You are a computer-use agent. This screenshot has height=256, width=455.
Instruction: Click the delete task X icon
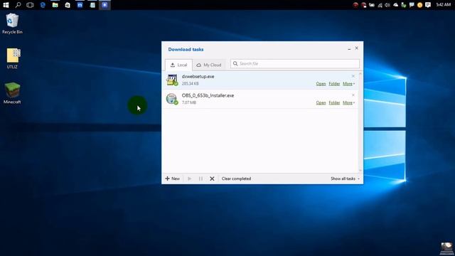click(x=212, y=178)
